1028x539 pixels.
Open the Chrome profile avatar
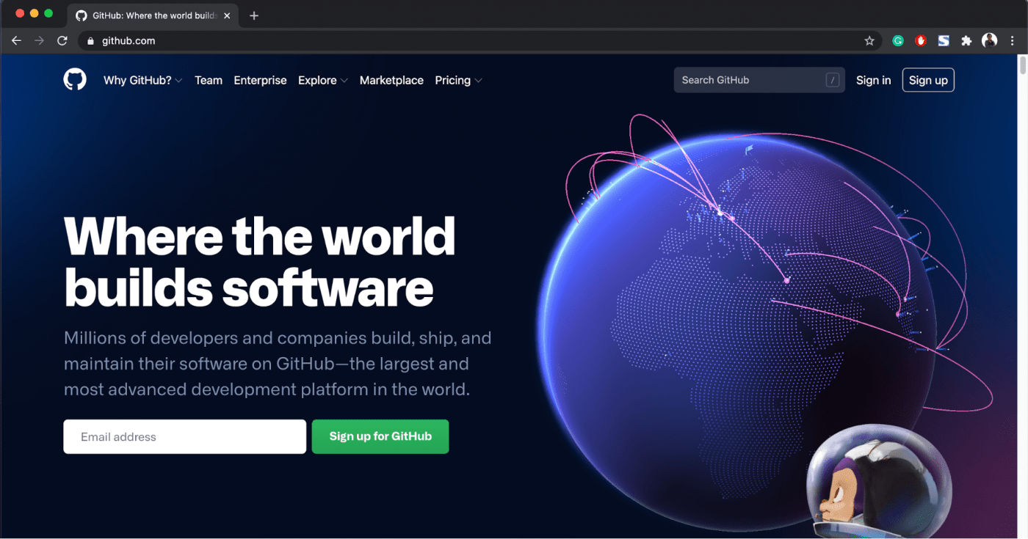click(990, 40)
